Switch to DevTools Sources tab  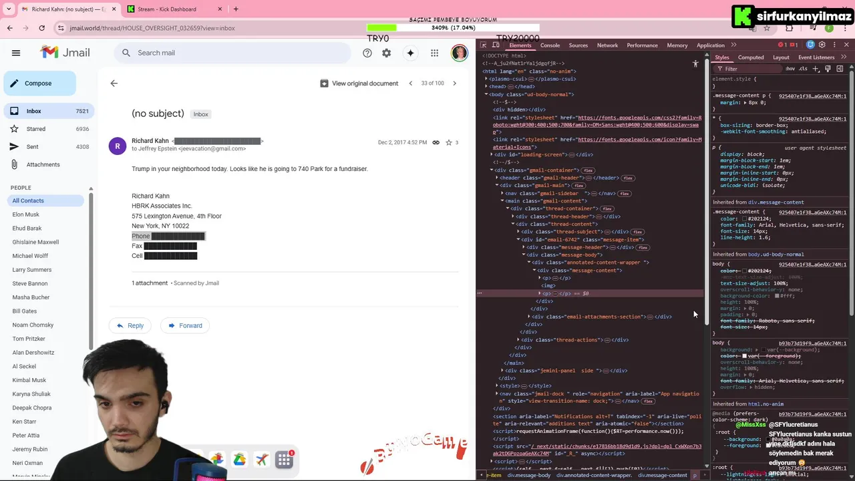(x=578, y=45)
